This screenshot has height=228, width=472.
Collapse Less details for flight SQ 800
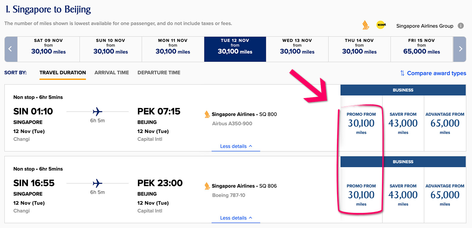(236, 146)
